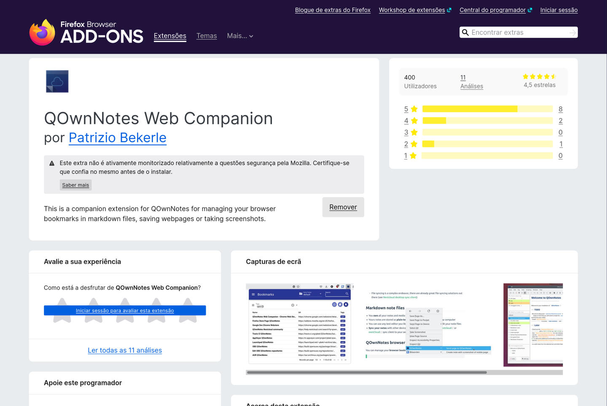Click the Saber mais button
This screenshot has height=406, width=607.
(75, 185)
